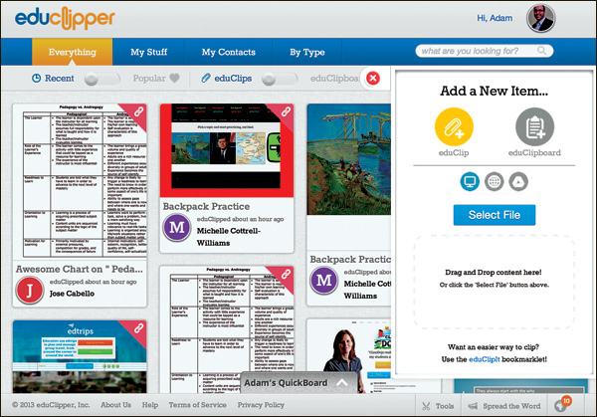Expand Adam's QuickBoard chevron
This screenshot has height=417, width=597.
342,383
